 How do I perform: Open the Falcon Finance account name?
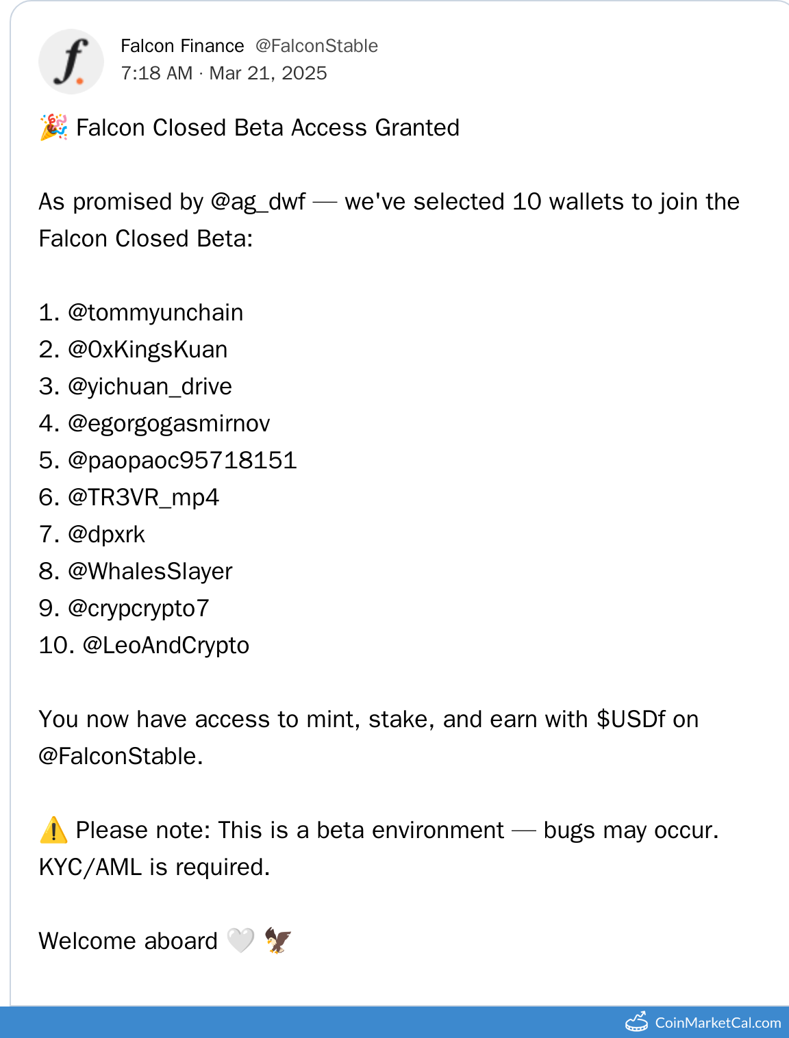click(x=182, y=46)
